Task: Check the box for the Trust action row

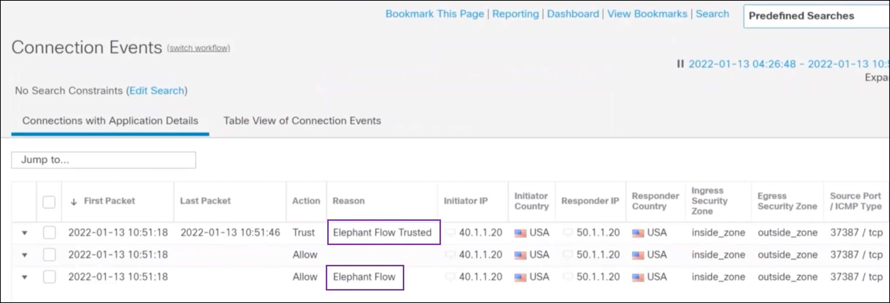Action: (x=50, y=233)
